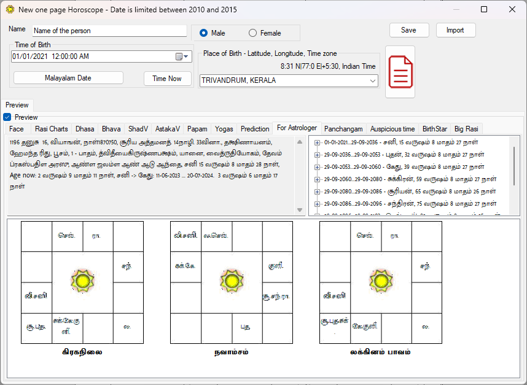Open the Time of Birth calendar picker icon

(x=179, y=56)
